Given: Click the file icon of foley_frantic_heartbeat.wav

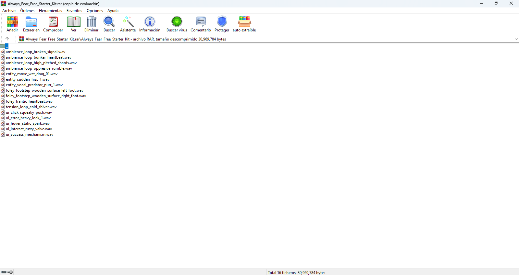Looking at the screenshot, I should [3, 101].
